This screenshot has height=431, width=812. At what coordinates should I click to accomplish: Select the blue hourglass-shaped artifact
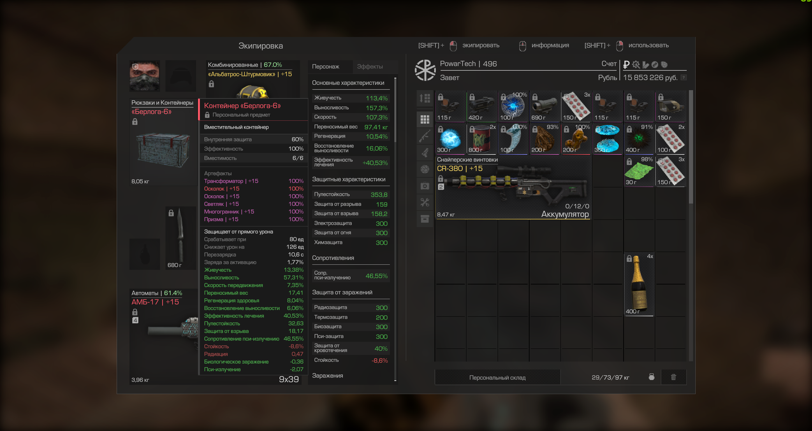607,139
